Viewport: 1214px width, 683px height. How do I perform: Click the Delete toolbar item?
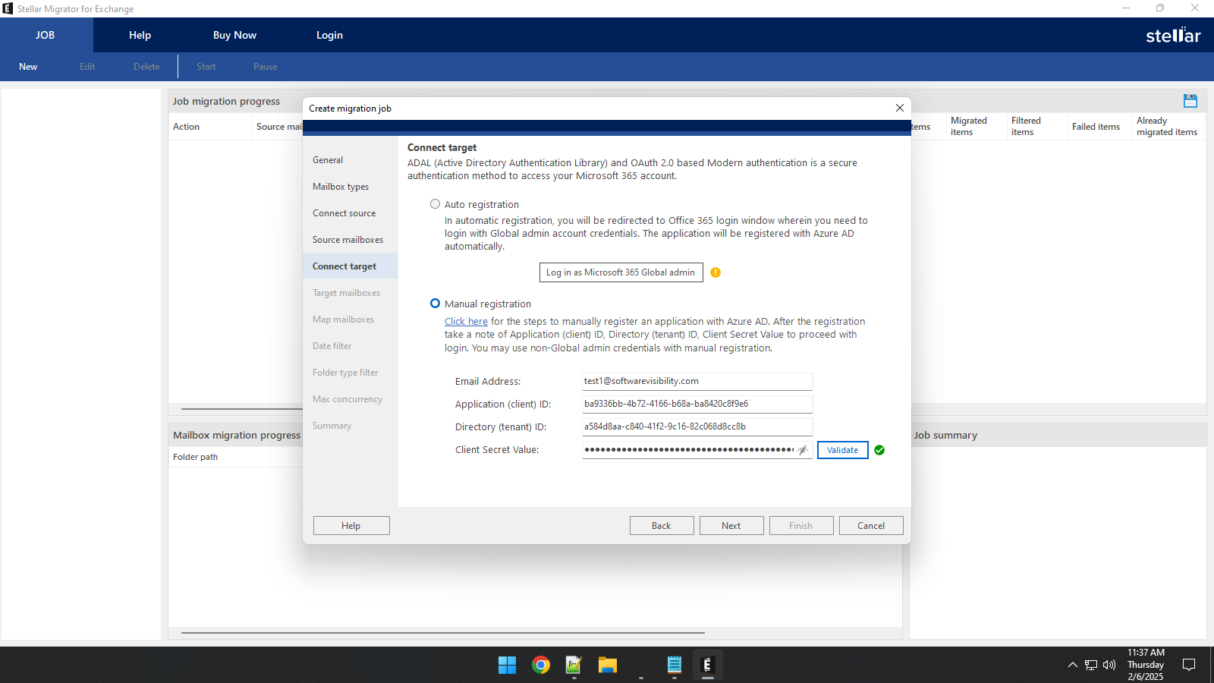[146, 67]
